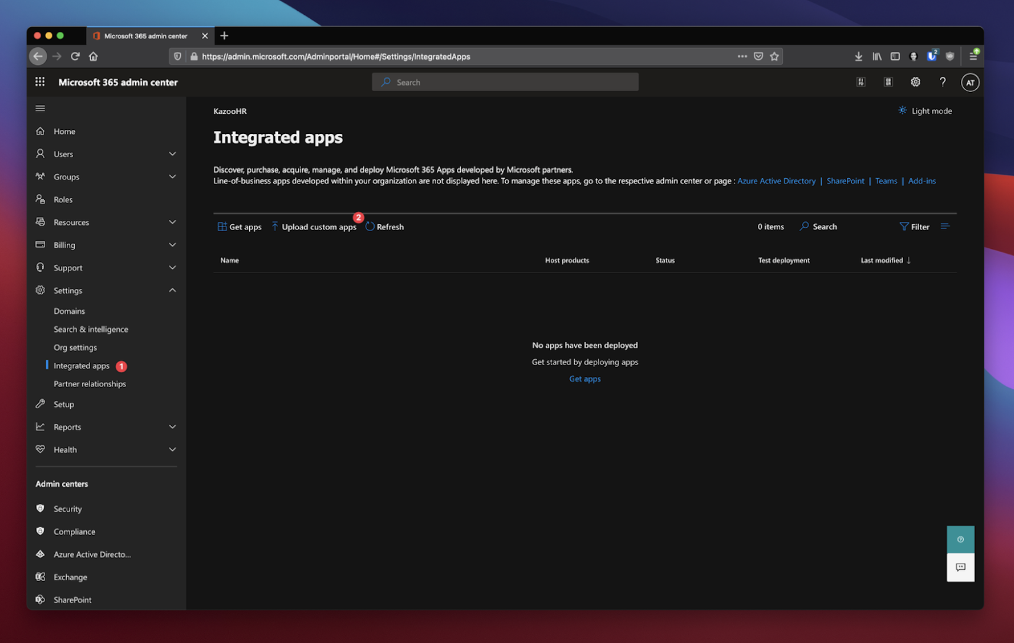Click the Get apps link in empty state
Viewport: 1014px width, 643px height.
(585, 379)
